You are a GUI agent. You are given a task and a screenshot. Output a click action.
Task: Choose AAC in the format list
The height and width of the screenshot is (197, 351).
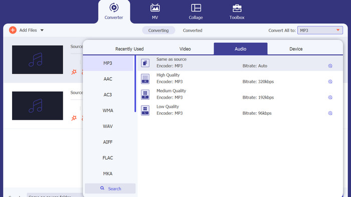[108, 79]
